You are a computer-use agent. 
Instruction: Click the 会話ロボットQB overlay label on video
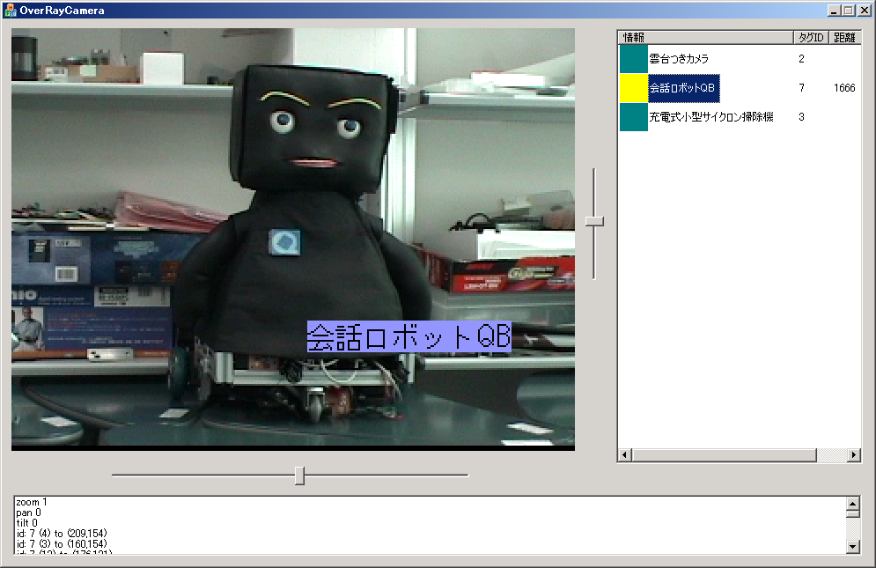[409, 337]
